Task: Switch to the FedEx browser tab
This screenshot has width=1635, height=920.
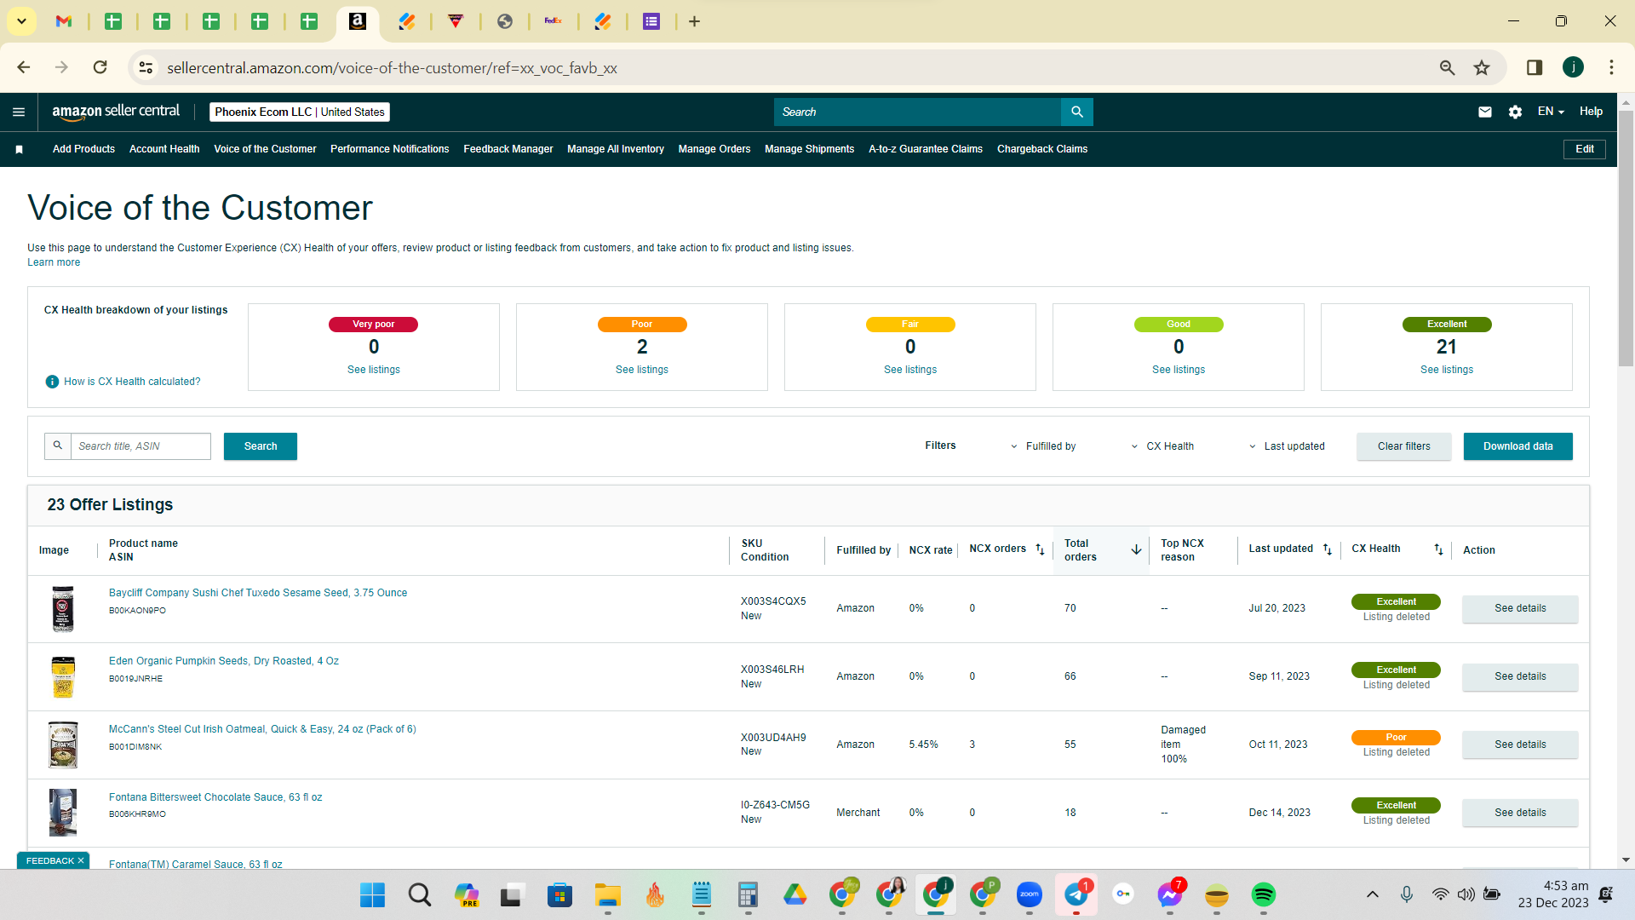Action: [x=554, y=21]
